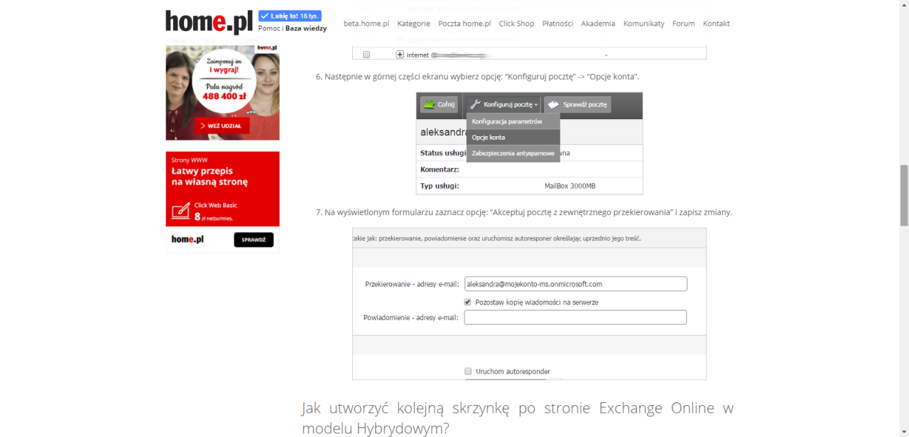Image resolution: width=909 pixels, height=437 pixels.
Task: Select 'Konfiguracja parametrów' menu entry
Action: click(513, 121)
